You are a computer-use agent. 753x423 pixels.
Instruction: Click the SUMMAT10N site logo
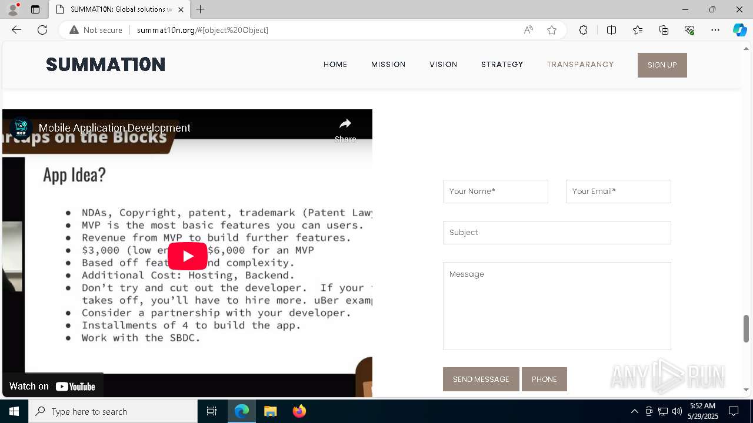tap(106, 65)
